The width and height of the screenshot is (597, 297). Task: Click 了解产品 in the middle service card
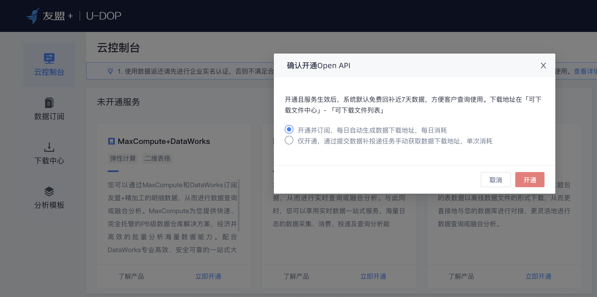(x=296, y=276)
